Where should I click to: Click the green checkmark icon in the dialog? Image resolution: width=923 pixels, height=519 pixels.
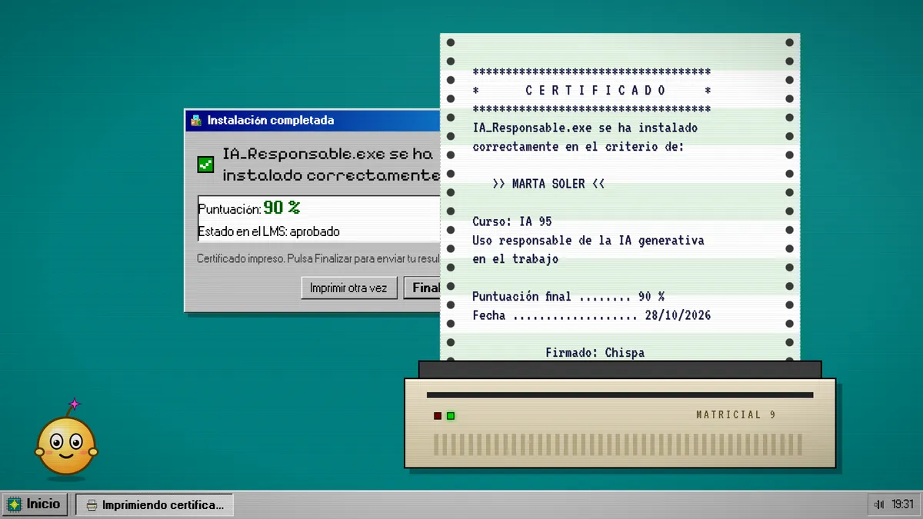coord(205,164)
